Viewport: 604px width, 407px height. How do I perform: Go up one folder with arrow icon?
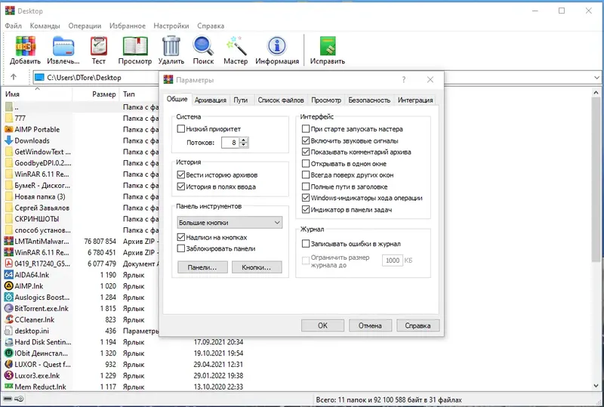point(14,77)
